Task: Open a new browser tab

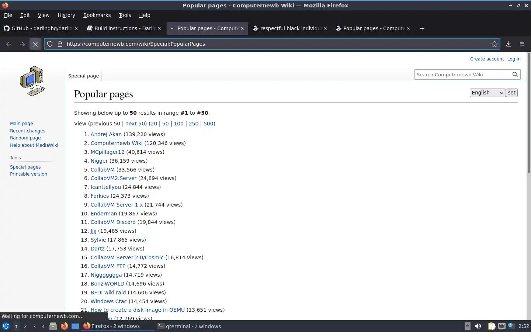Action: [422, 28]
